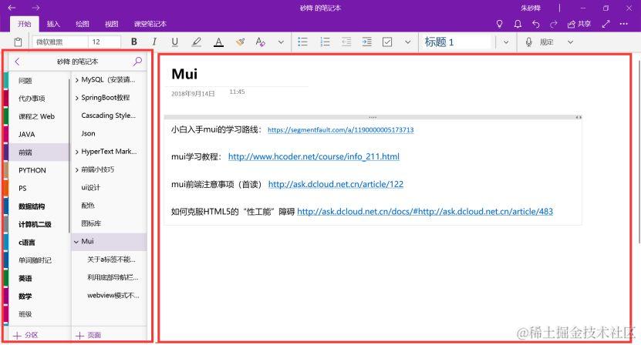Viewport: 641px width, 345px height.
Task: Click the note container top drag handle
Action: click(x=373, y=118)
